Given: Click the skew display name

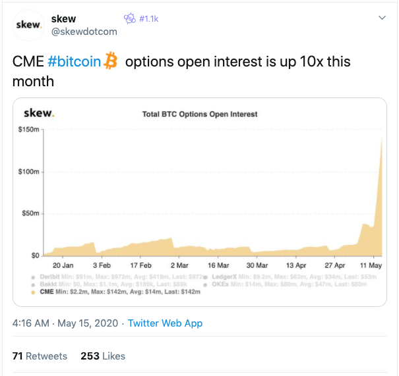Looking at the screenshot, I should click(63, 19).
